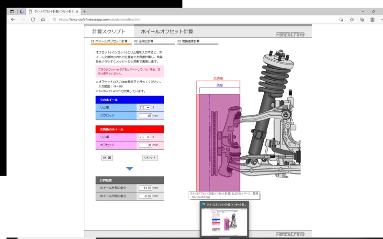
Task: Click the FancyCraft logo in header
Action: [291, 34]
